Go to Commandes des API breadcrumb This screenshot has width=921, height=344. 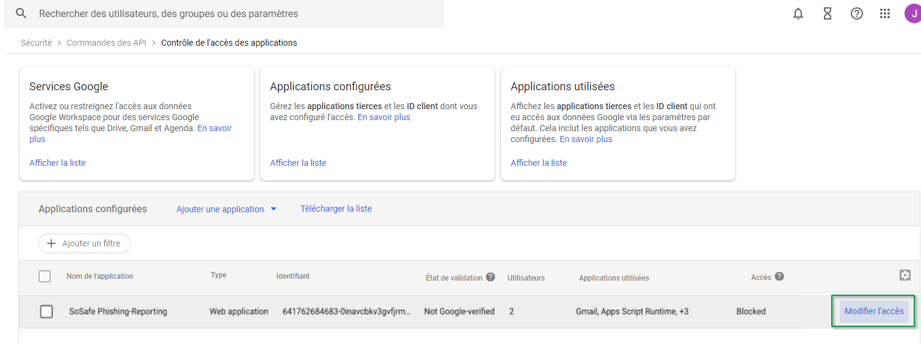click(106, 43)
